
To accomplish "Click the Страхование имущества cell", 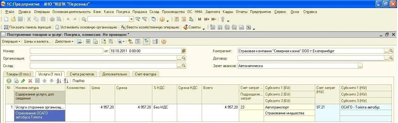I will coord(289,113).
